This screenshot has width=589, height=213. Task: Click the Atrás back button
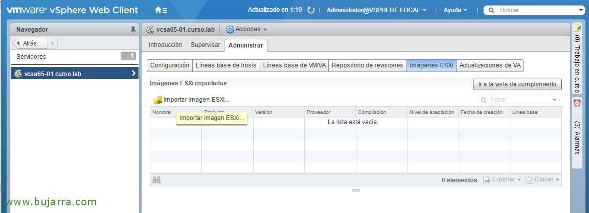pos(30,43)
